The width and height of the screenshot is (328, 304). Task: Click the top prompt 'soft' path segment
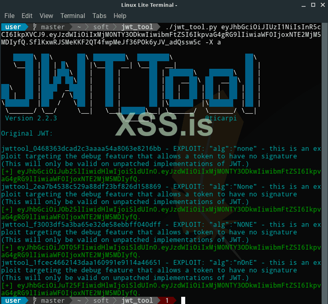101,27
